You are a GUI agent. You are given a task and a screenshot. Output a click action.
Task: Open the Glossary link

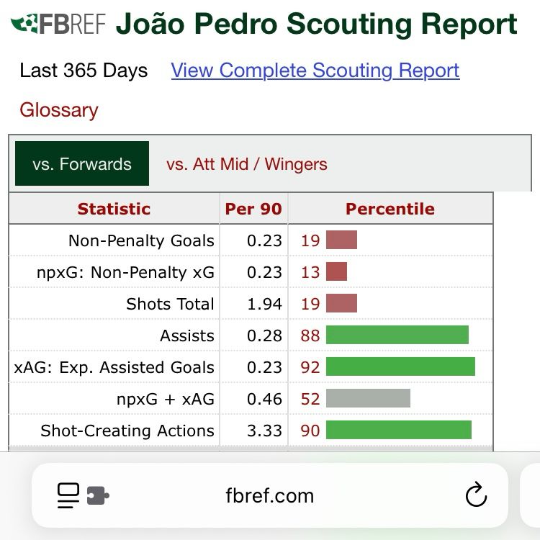click(59, 110)
